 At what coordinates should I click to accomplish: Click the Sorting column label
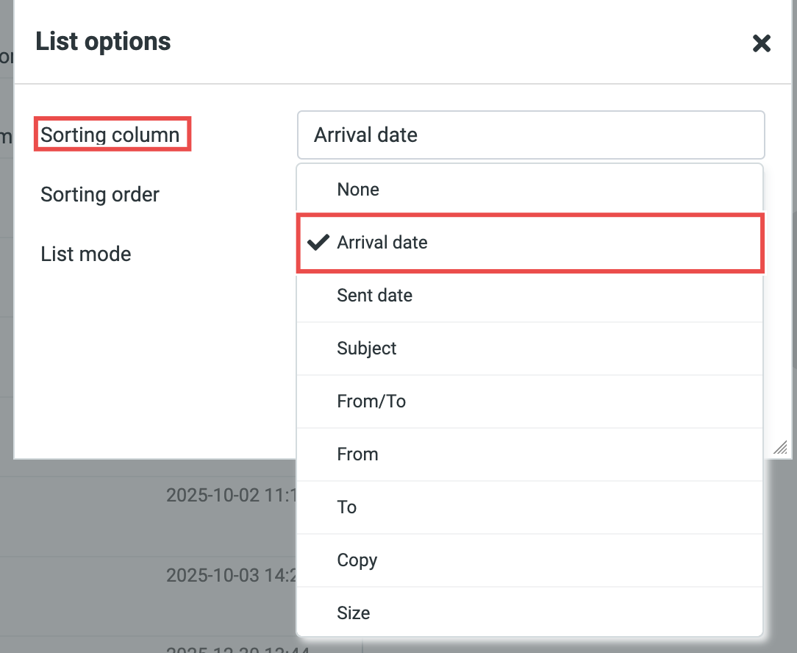pyautogui.click(x=110, y=135)
